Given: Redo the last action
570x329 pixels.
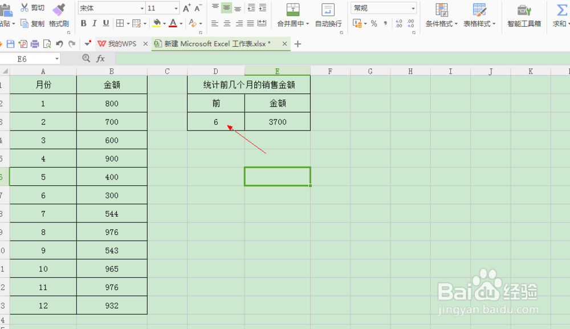Looking at the screenshot, I should [x=72, y=44].
